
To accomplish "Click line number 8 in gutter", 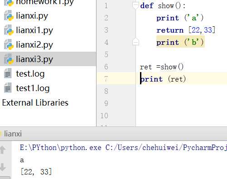I will pos(106,91).
